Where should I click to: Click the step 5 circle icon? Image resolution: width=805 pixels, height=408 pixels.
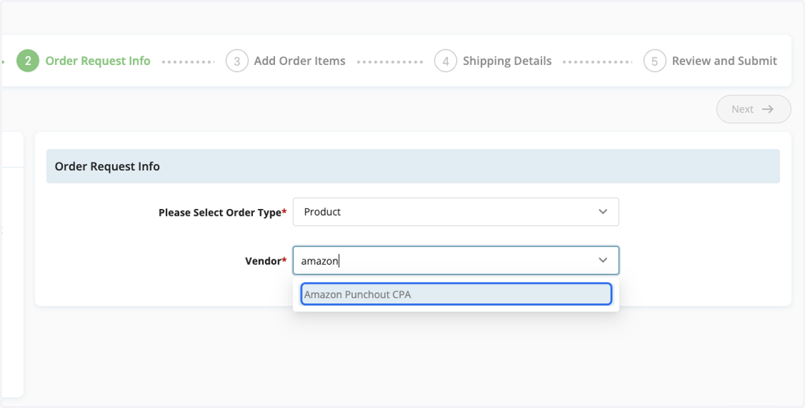point(655,61)
